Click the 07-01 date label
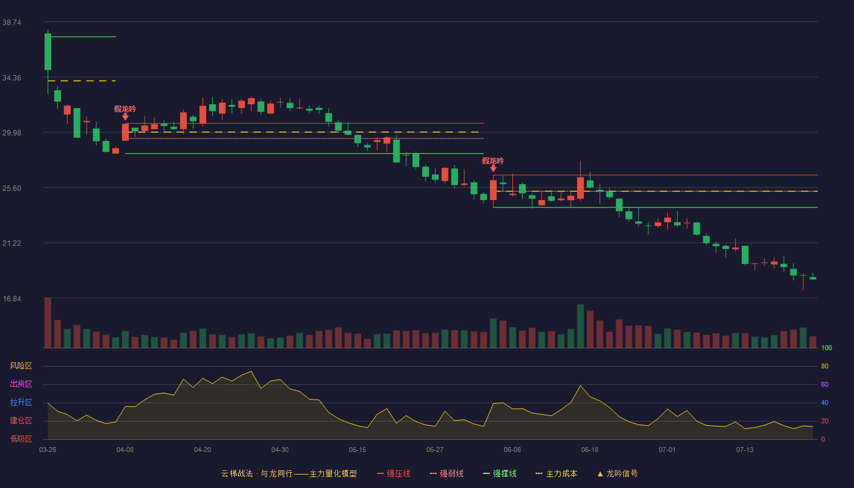 (667, 450)
